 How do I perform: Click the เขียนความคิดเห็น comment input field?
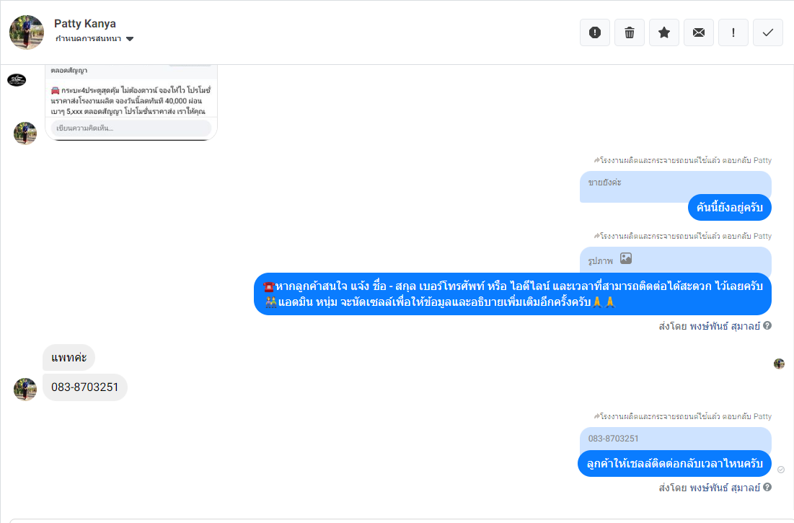coord(131,128)
